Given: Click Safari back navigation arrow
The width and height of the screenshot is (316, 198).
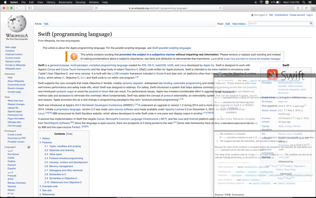Looking at the screenshot, I should coord(17,8).
